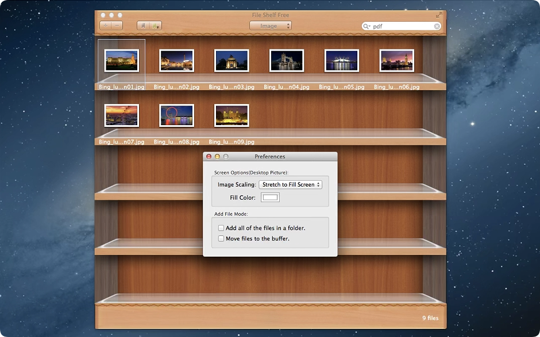
Task: Click file name Bing_lu...n04.jpg
Action: pos(287,87)
